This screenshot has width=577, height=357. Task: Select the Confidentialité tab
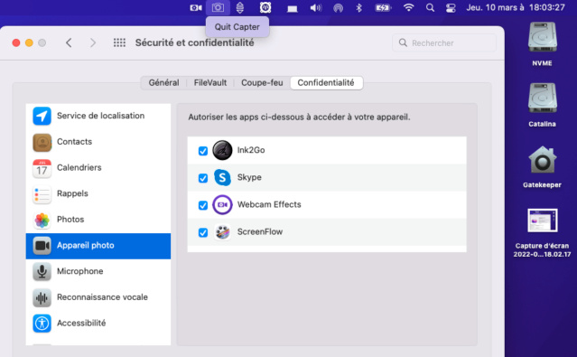326,82
